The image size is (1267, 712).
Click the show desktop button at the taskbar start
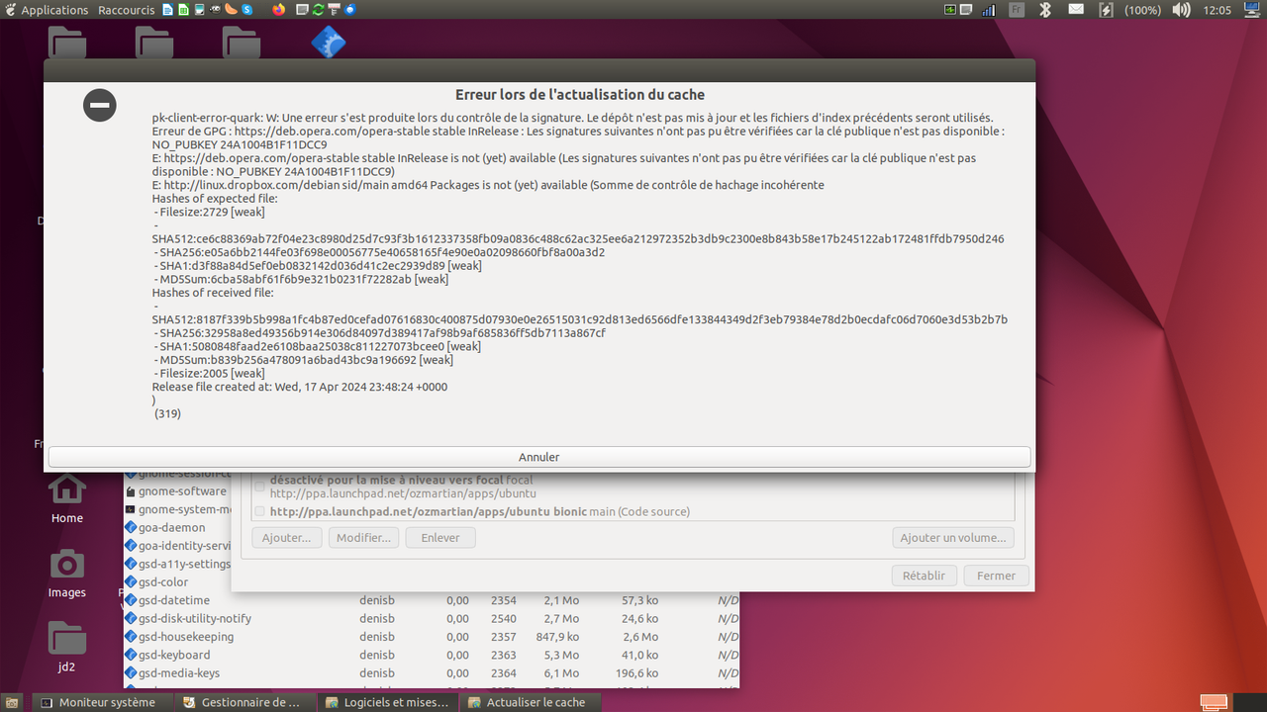pyautogui.click(x=14, y=702)
